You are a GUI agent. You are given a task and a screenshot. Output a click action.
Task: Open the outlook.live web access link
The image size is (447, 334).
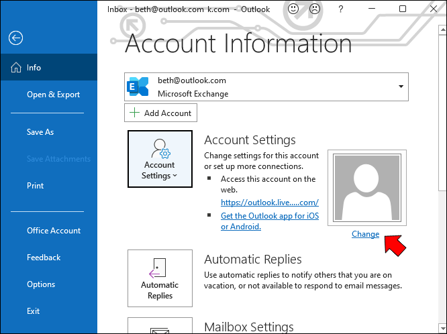270,203
